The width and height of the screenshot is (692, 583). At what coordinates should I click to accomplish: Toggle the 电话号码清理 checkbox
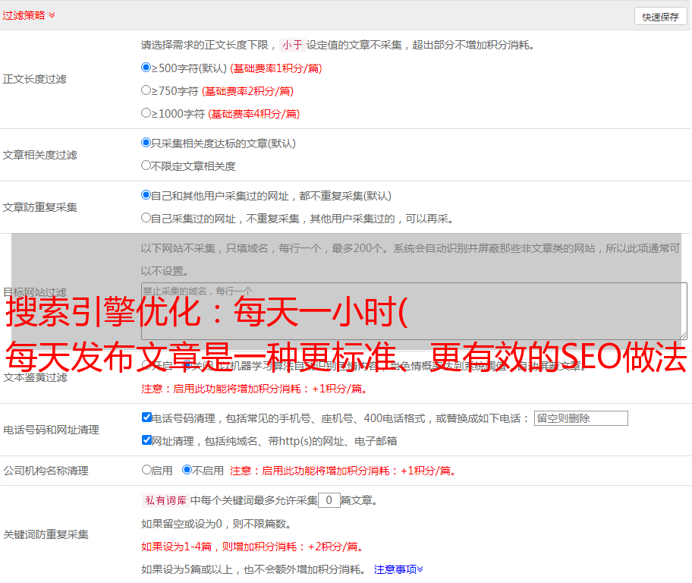[x=147, y=418]
